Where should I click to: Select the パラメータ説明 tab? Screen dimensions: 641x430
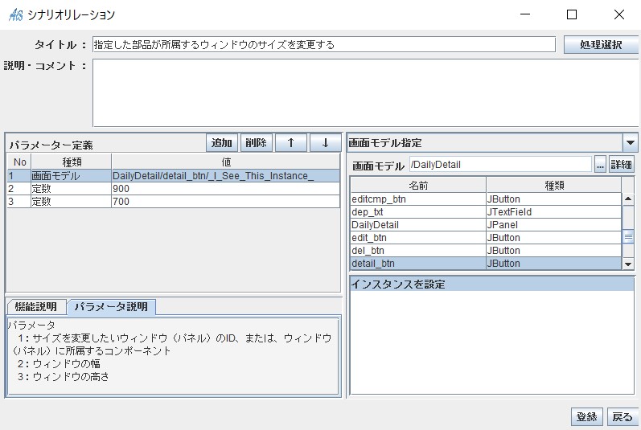tap(111, 307)
